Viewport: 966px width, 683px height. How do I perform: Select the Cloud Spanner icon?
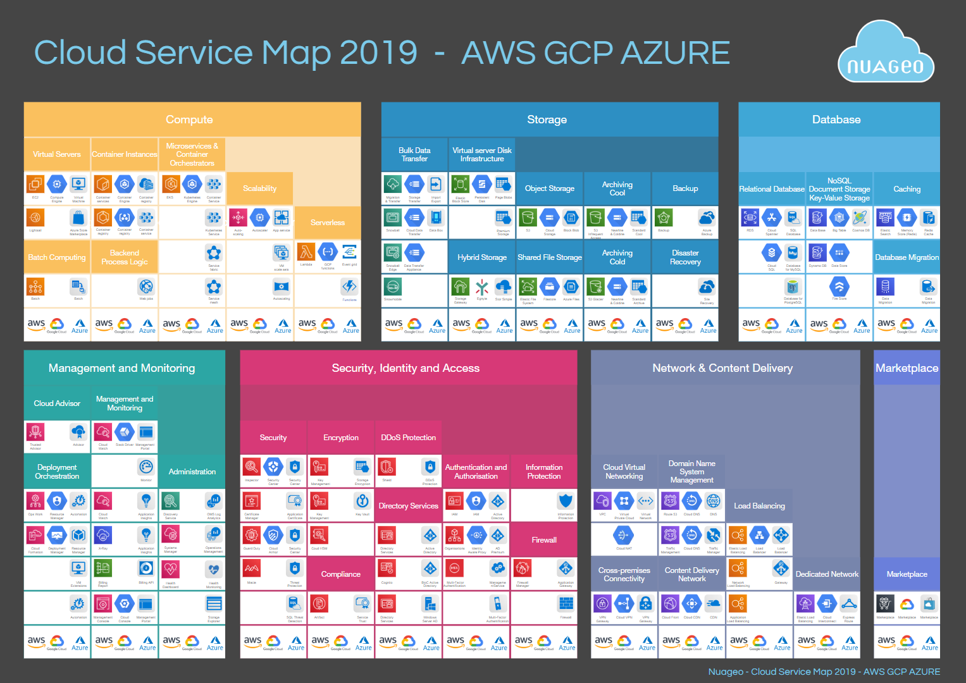[x=772, y=218]
